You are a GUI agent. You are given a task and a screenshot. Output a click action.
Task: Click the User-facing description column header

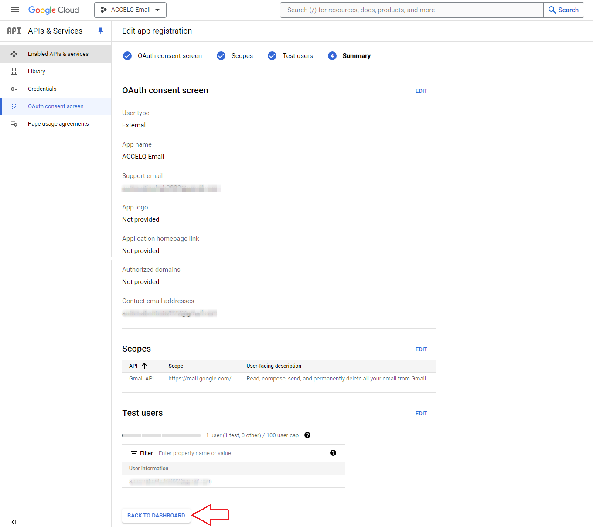(x=274, y=366)
